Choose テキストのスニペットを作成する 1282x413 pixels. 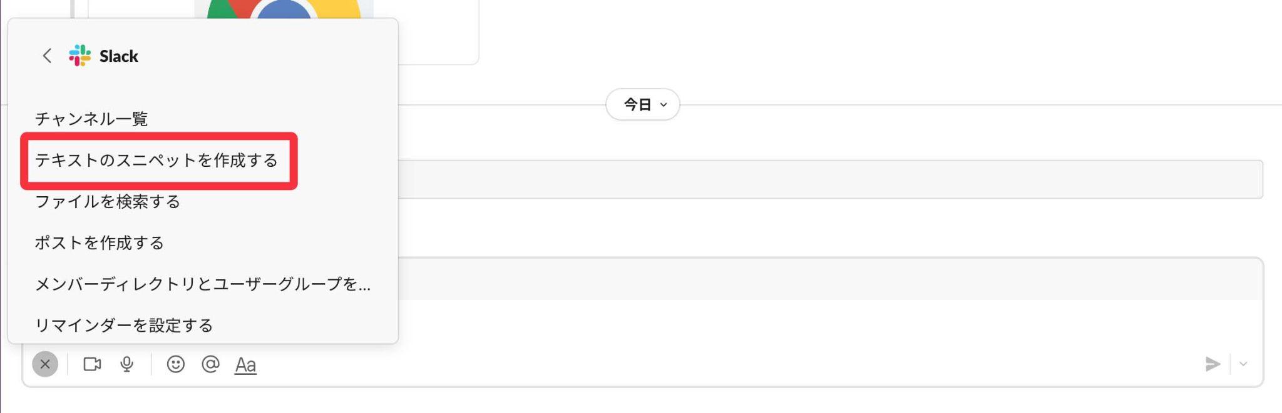click(156, 161)
